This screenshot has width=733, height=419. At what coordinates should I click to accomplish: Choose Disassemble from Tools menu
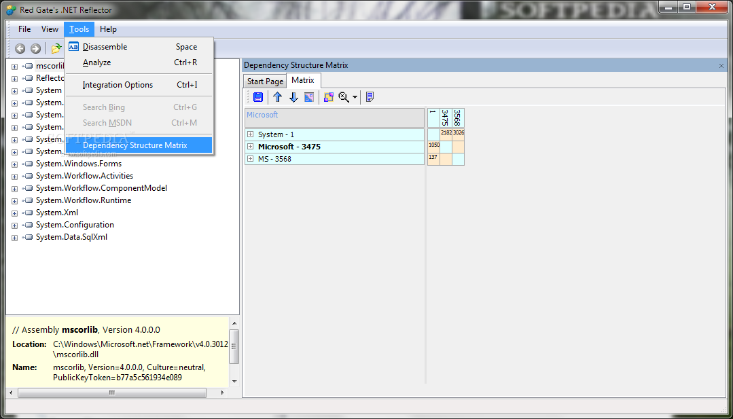[x=139, y=47]
